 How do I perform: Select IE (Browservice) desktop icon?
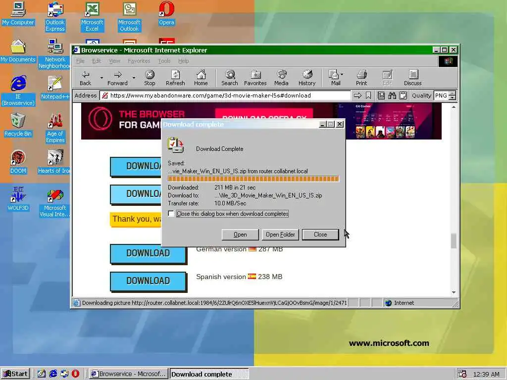pyautogui.click(x=18, y=91)
